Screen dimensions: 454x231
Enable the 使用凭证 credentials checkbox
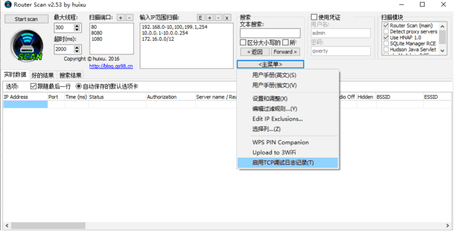pos(314,17)
